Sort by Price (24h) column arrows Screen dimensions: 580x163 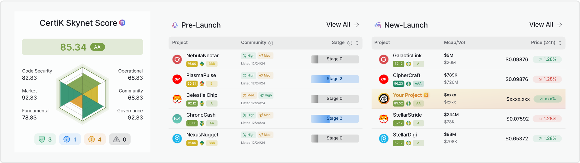click(560, 43)
